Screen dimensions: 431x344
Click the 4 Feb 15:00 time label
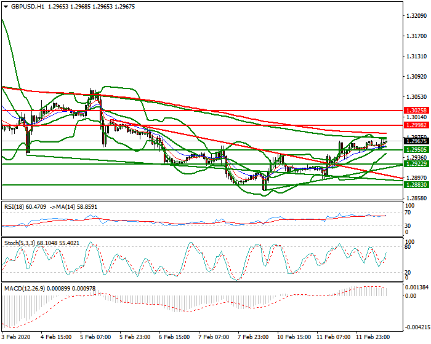56,337
